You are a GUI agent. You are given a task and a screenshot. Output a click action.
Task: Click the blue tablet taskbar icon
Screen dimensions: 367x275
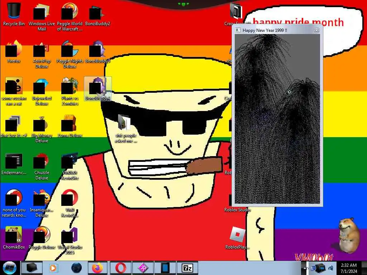pos(165,268)
